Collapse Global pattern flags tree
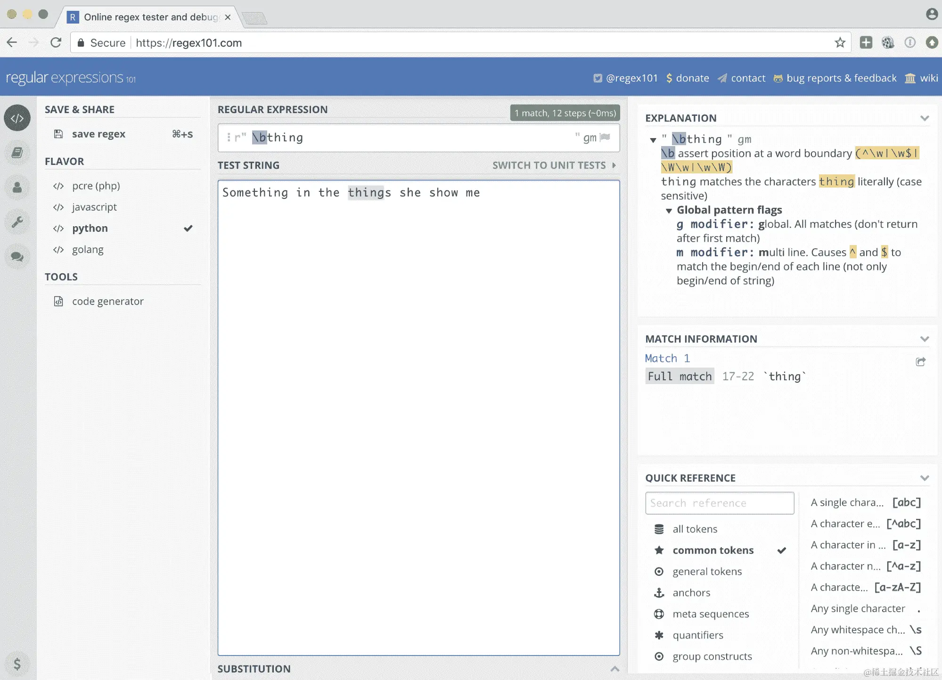The image size is (942, 680). click(x=669, y=211)
